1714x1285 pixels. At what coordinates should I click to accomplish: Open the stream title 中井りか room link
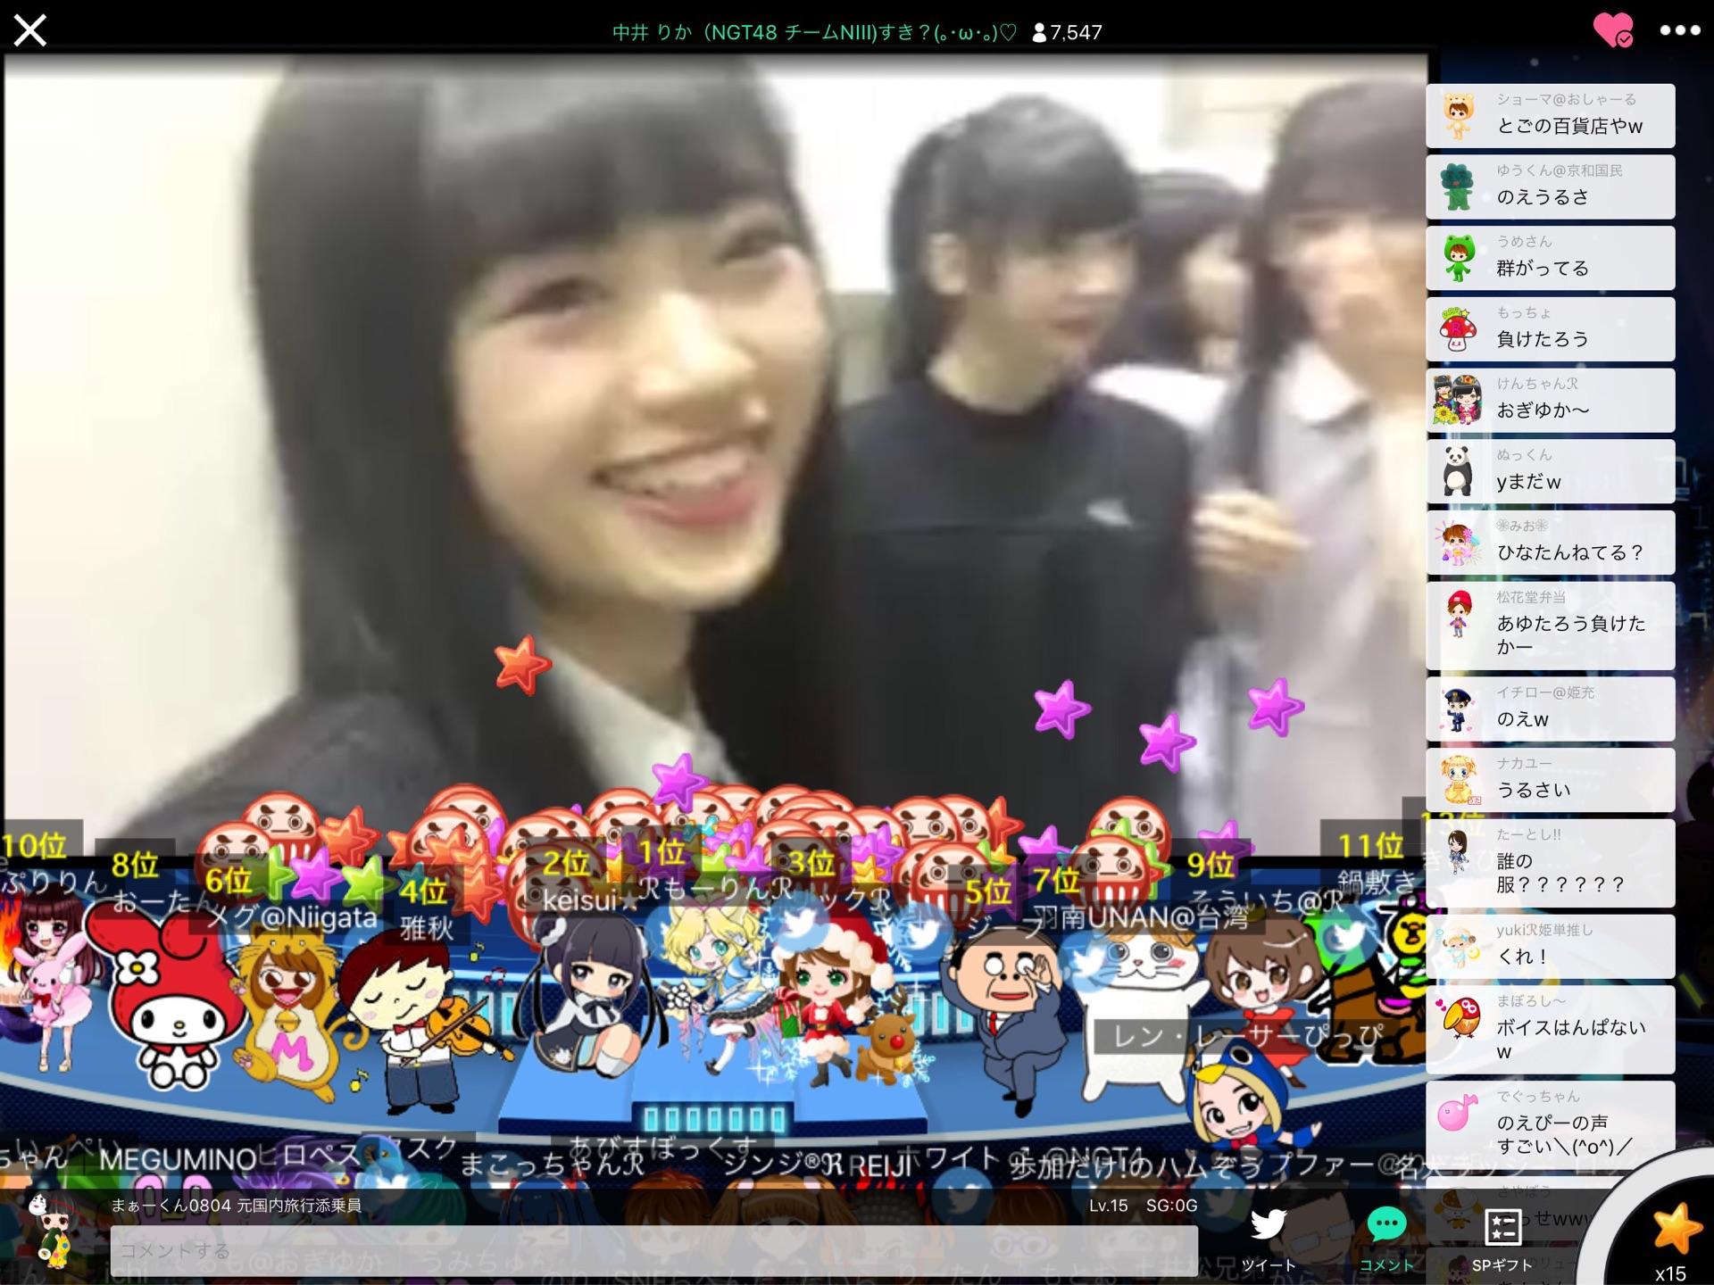tap(814, 33)
